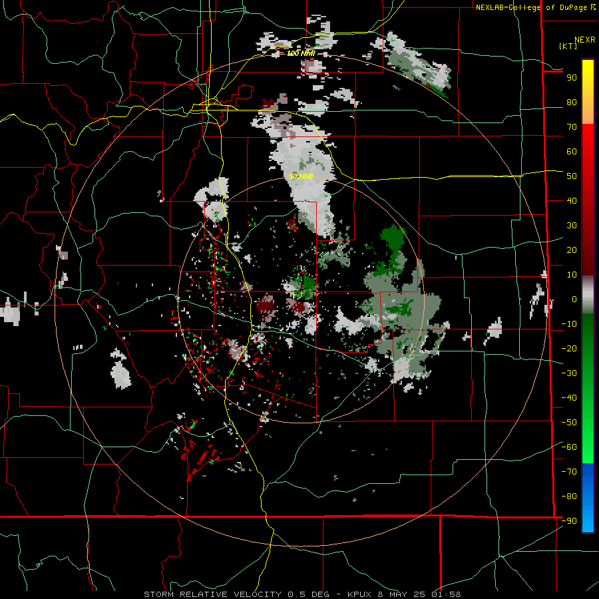The height and width of the screenshot is (599, 599).
Task: Click the 60 value on the velocity scale
Action: (572, 152)
